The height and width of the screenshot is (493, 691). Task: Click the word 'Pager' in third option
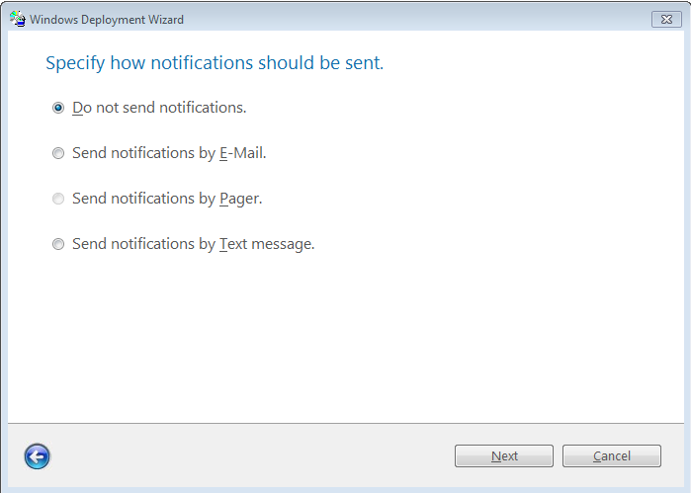click(x=240, y=199)
